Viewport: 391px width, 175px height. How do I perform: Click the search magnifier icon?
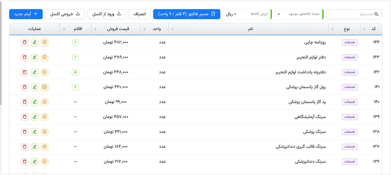[376, 14]
